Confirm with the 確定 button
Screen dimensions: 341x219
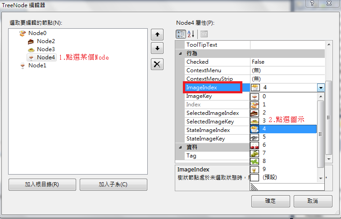coord(271,201)
